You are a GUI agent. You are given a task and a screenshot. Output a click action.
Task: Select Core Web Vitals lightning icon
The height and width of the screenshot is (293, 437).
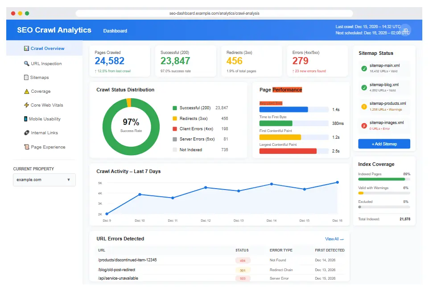pos(27,105)
